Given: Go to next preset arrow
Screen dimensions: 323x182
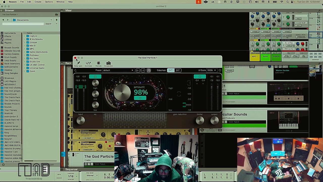Looking at the screenshot, I should (143, 70).
